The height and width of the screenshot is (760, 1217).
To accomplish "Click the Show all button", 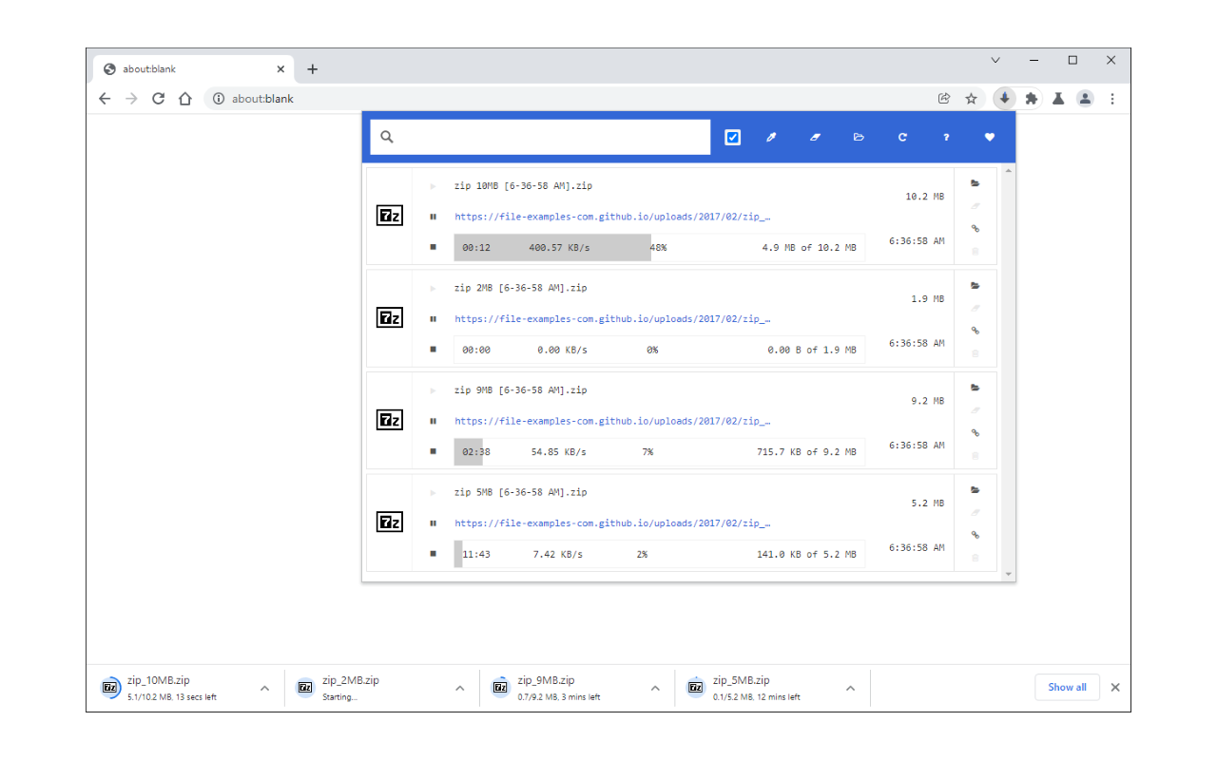I will 1067,687.
